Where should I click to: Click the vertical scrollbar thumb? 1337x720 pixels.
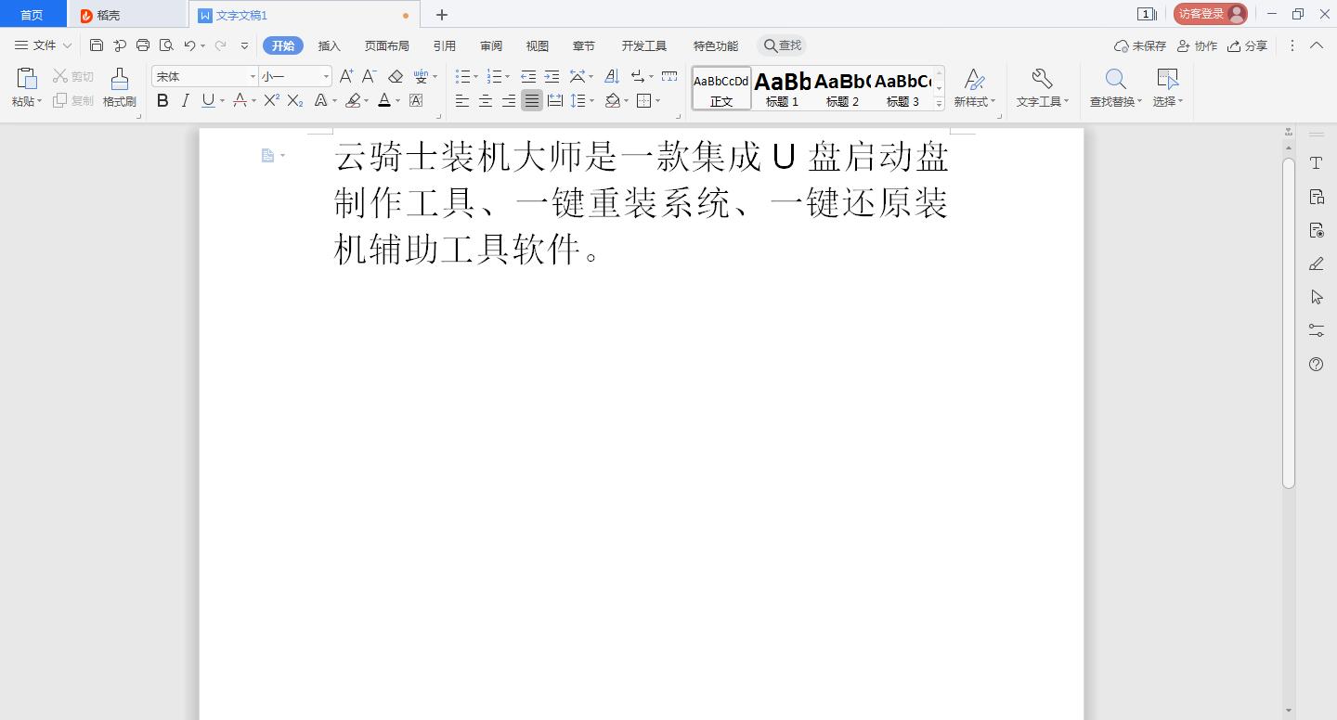(1289, 323)
